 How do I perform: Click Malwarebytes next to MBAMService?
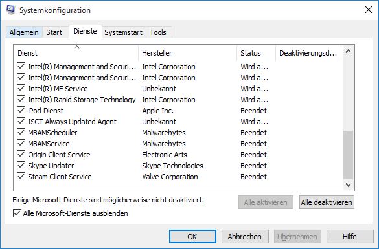click(x=164, y=144)
